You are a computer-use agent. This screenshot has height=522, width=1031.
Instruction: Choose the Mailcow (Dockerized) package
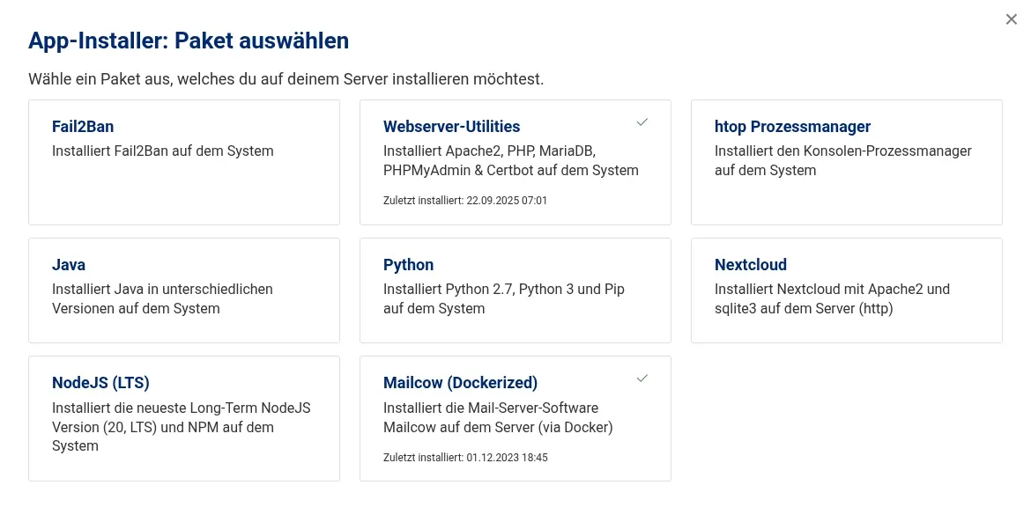[x=515, y=419]
